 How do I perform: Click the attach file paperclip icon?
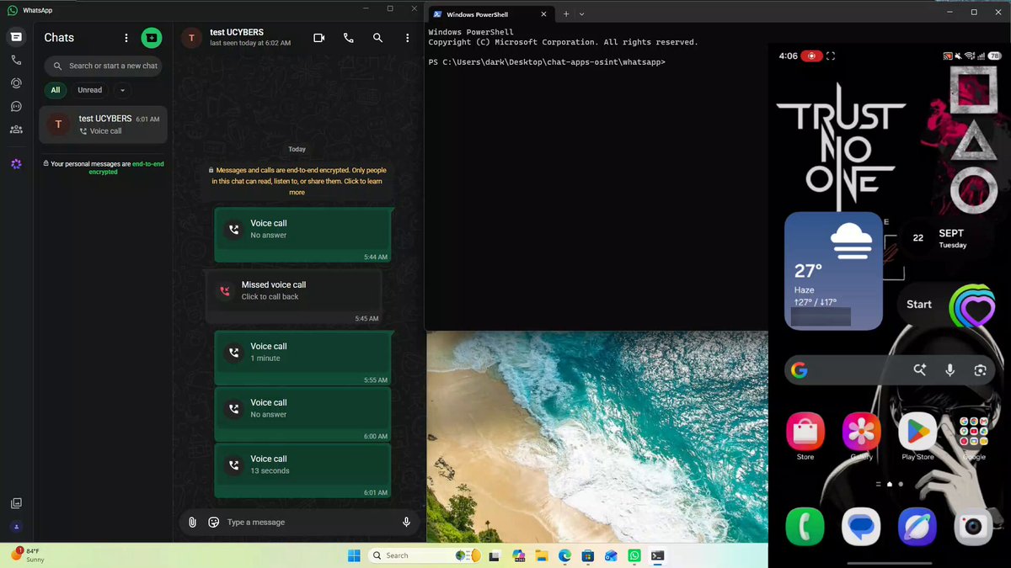pos(193,522)
